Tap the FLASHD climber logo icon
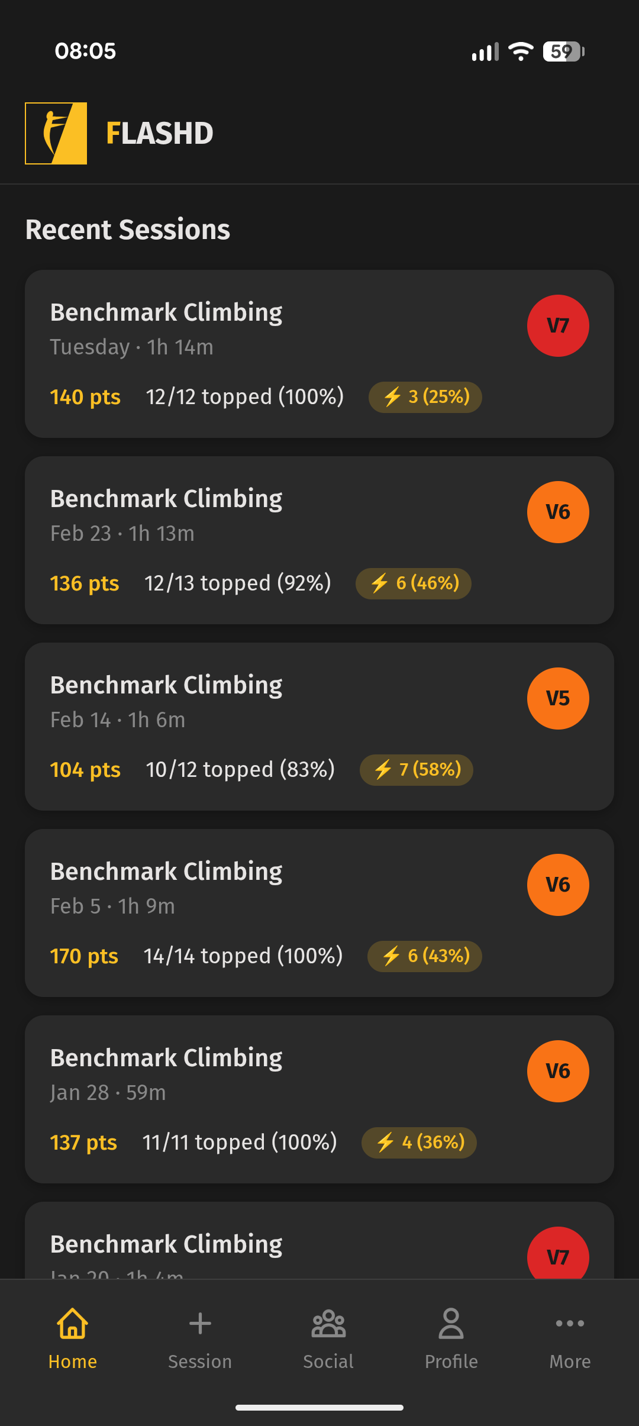 pyautogui.click(x=56, y=133)
